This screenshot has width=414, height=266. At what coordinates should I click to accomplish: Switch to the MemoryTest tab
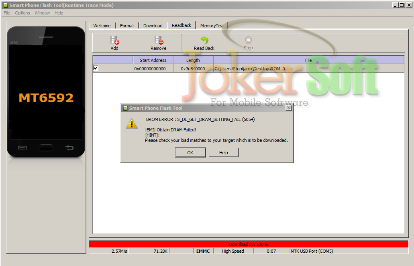coord(212,26)
